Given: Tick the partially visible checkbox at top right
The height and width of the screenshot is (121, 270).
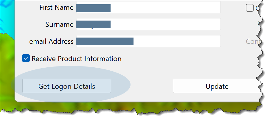Looking at the screenshot, I should coord(249,8).
